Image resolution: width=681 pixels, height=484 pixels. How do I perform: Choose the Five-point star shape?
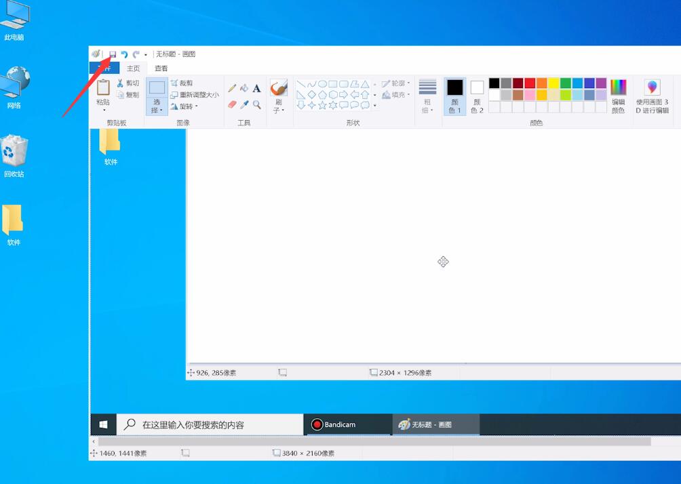pos(322,105)
